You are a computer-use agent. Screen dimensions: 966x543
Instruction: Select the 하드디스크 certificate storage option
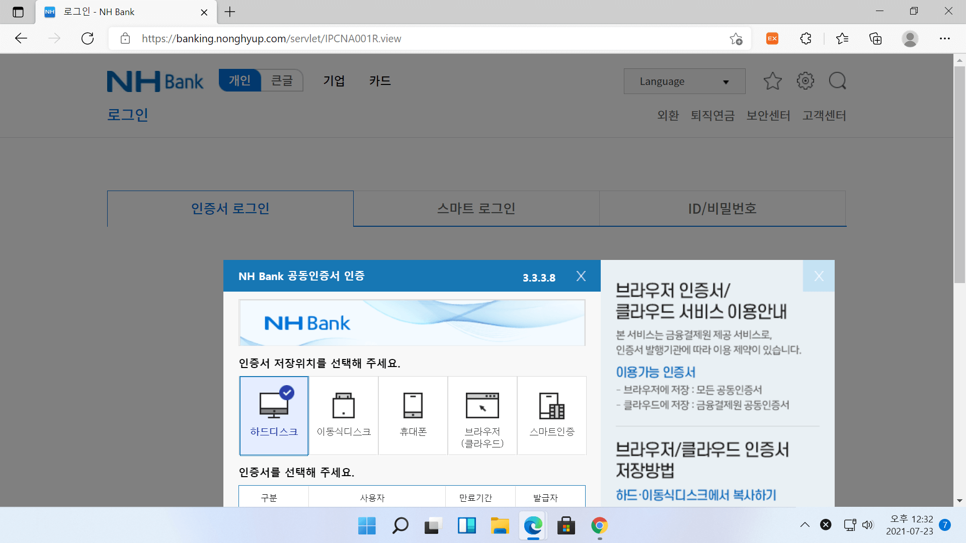274,416
